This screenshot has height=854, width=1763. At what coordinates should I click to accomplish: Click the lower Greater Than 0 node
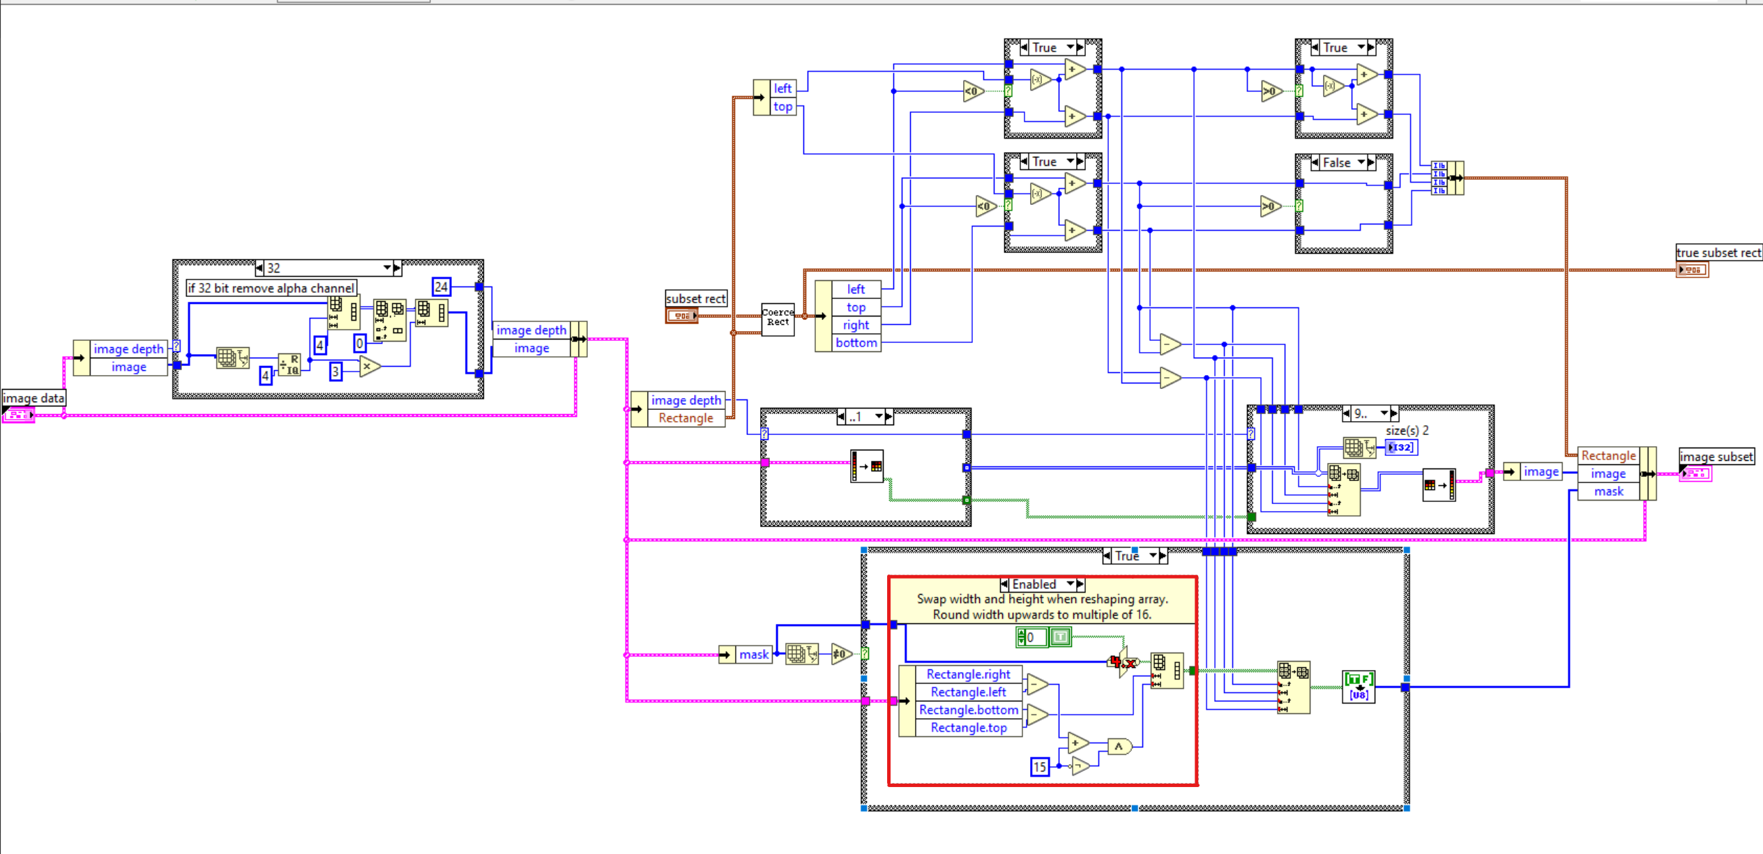pos(1272,206)
